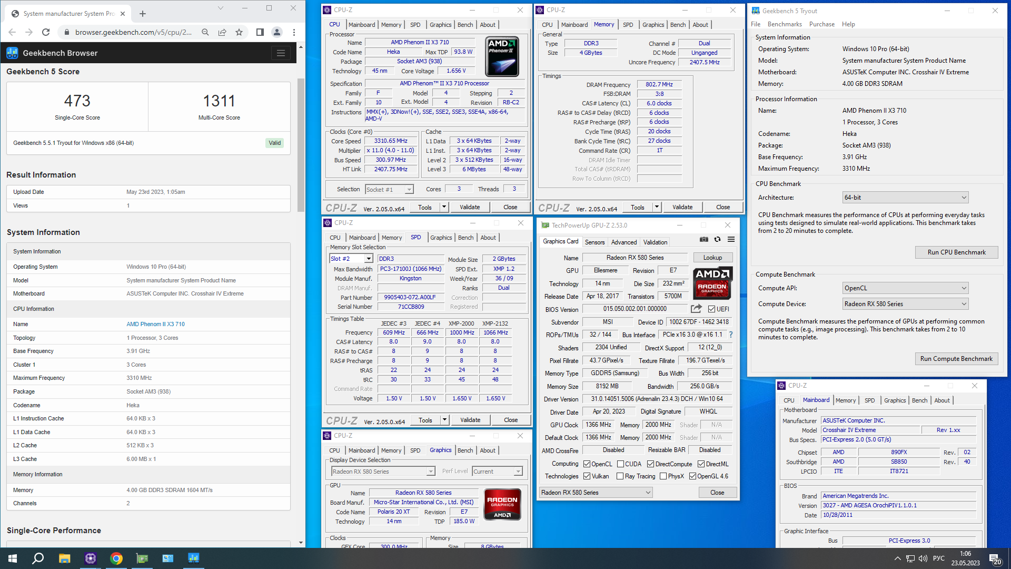Open the Bench tab in CPU-Z Memory window
The width and height of the screenshot is (1011, 569).
(678, 25)
